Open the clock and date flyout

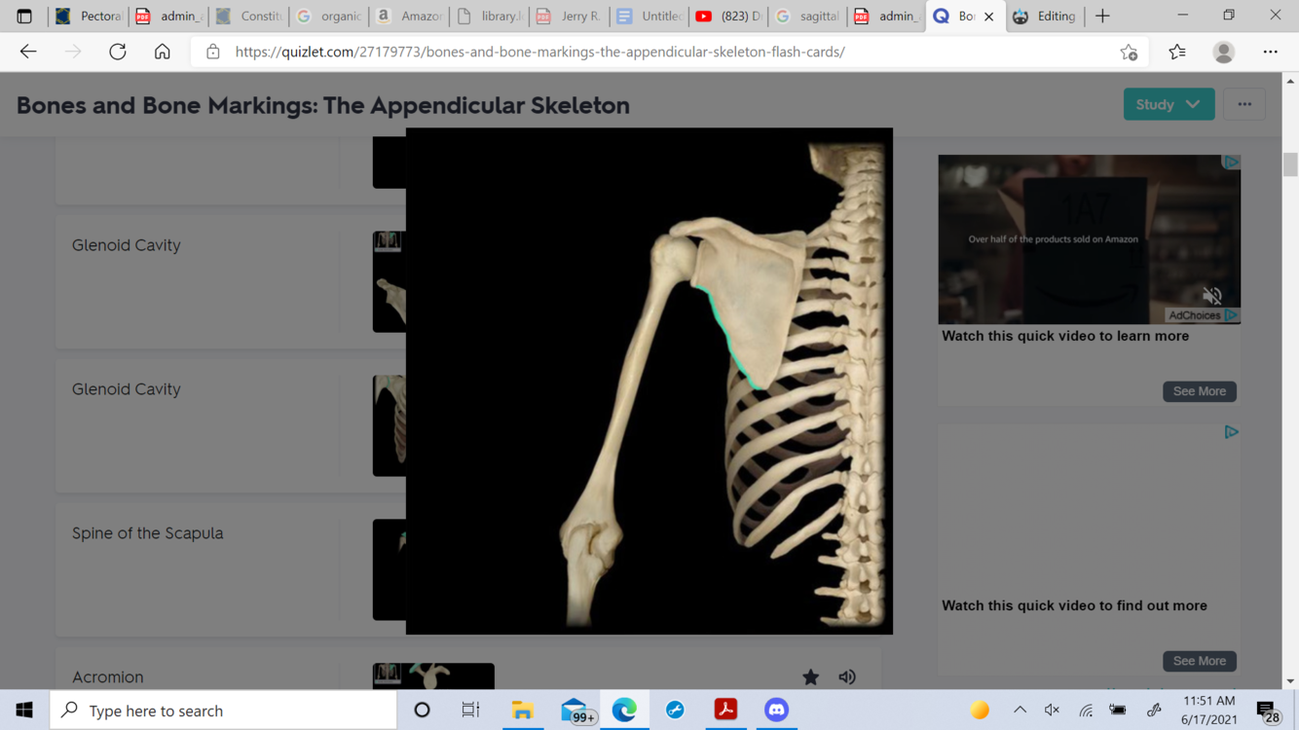tap(1208, 711)
